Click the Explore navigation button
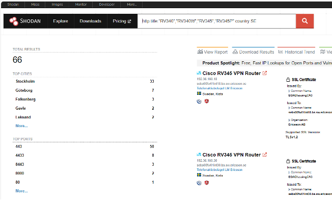This screenshot has height=200, width=332. click(x=61, y=21)
